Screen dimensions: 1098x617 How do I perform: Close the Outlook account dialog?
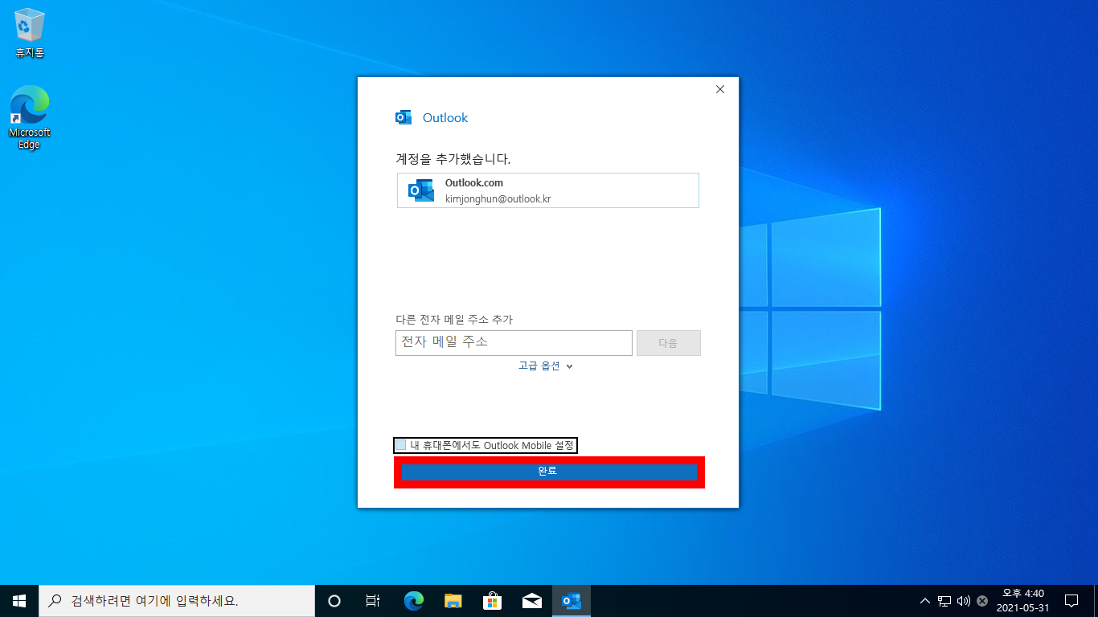click(720, 89)
